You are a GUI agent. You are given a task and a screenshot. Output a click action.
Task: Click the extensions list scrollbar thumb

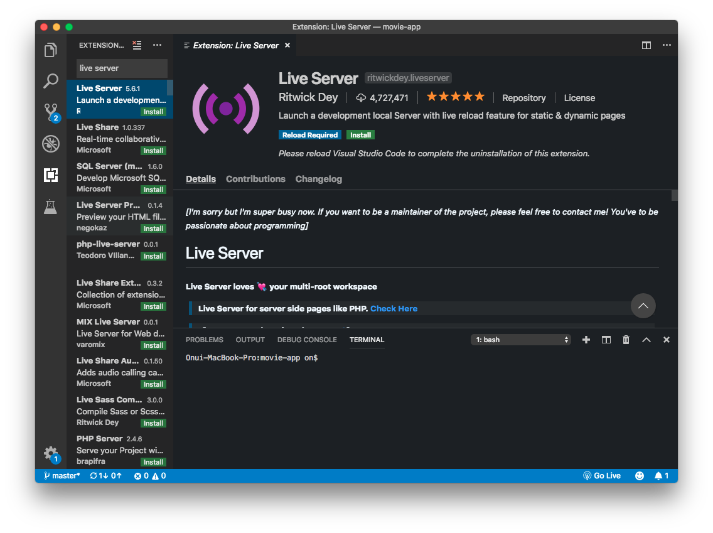tap(170, 89)
